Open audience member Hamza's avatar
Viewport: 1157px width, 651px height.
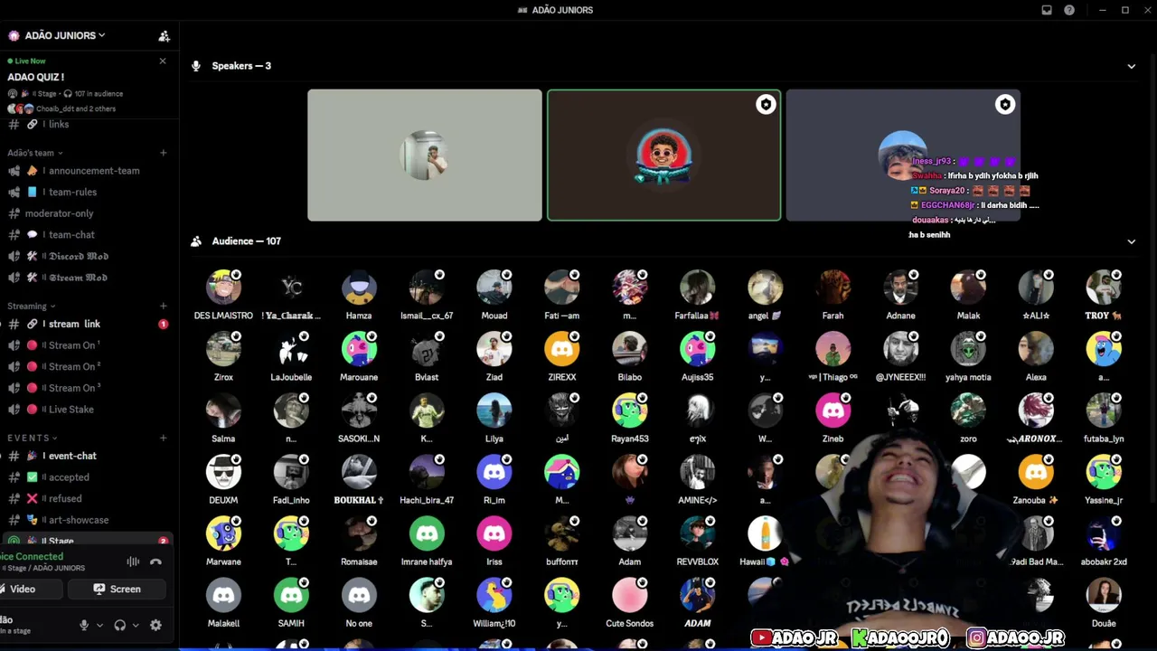click(359, 288)
